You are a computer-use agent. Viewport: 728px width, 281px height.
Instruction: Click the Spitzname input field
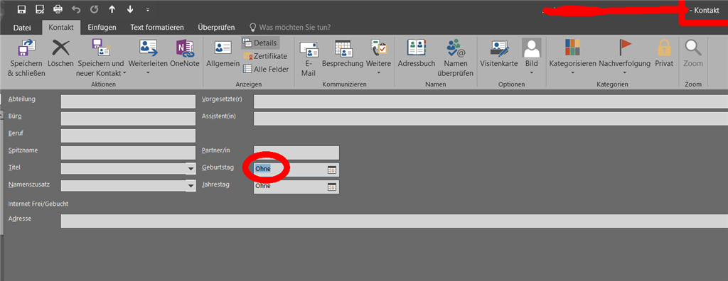pyautogui.click(x=128, y=153)
